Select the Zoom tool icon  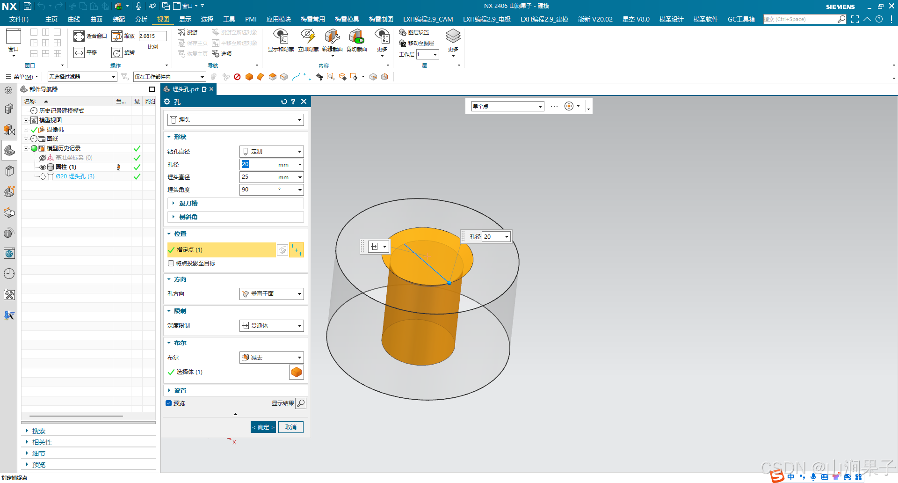[x=117, y=36]
